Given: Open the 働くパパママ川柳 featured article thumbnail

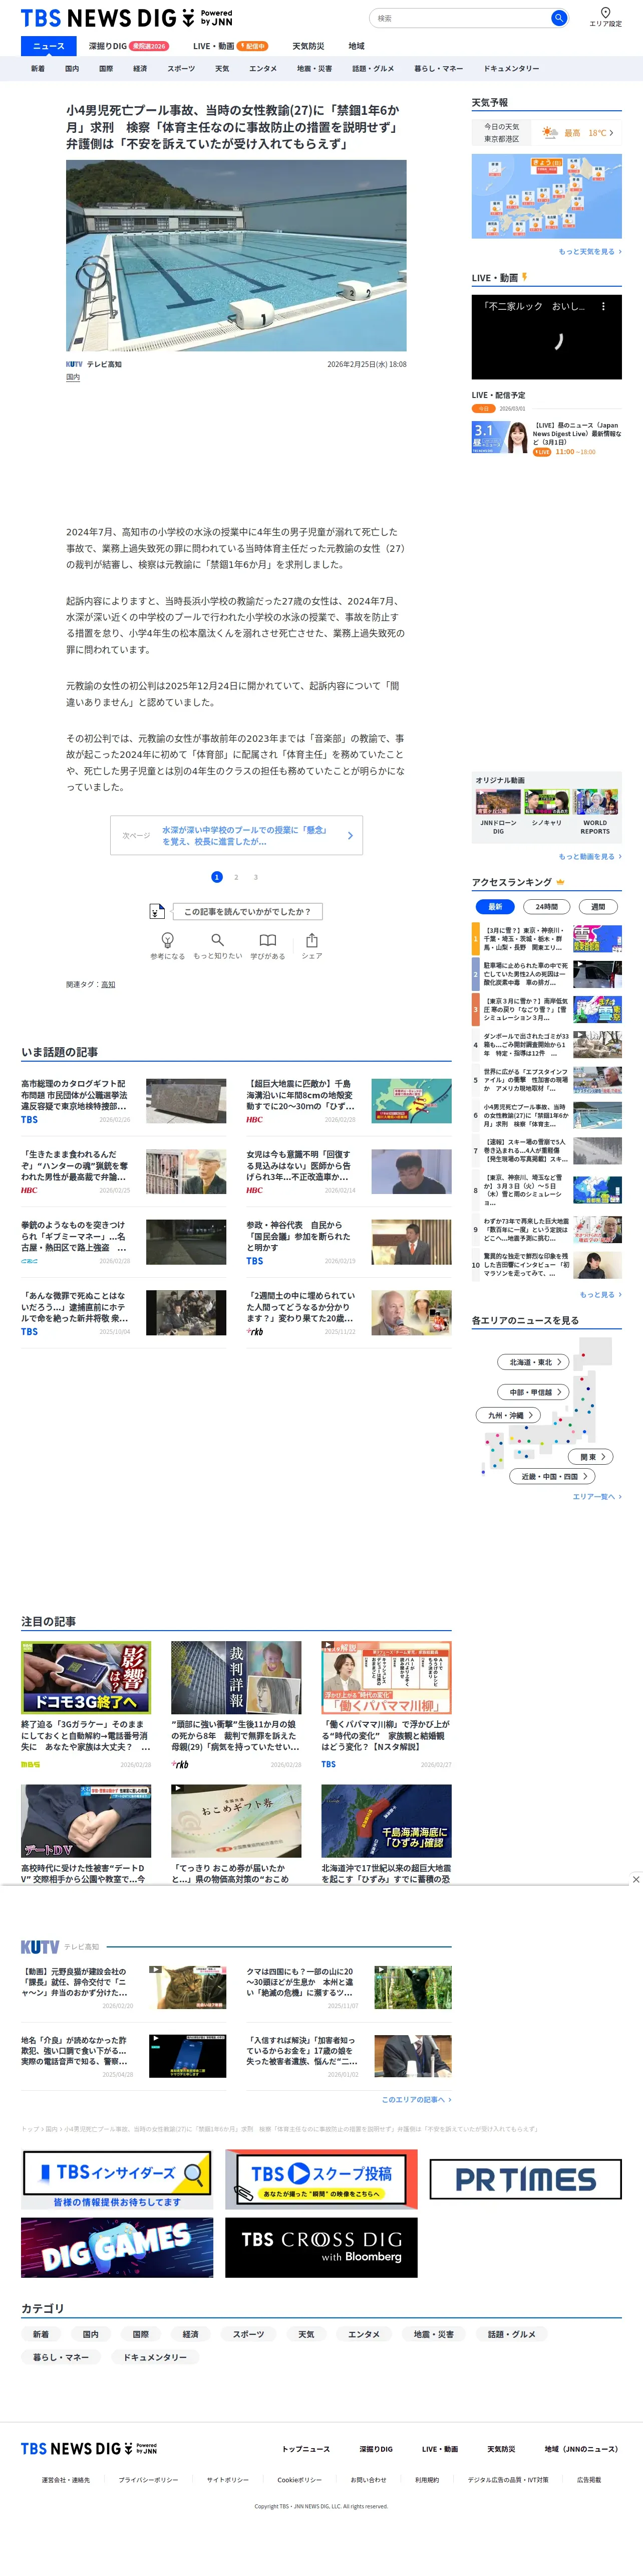Looking at the screenshot, I should pyautogui.click(x=387, y=1678).
